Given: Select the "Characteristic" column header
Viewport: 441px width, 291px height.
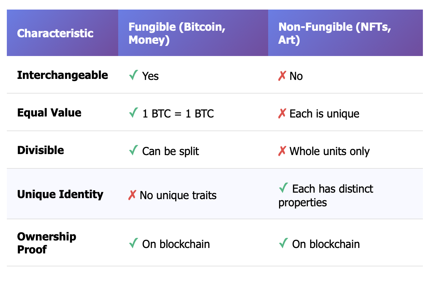Looking at the screenshot, I should pos(55,33).
